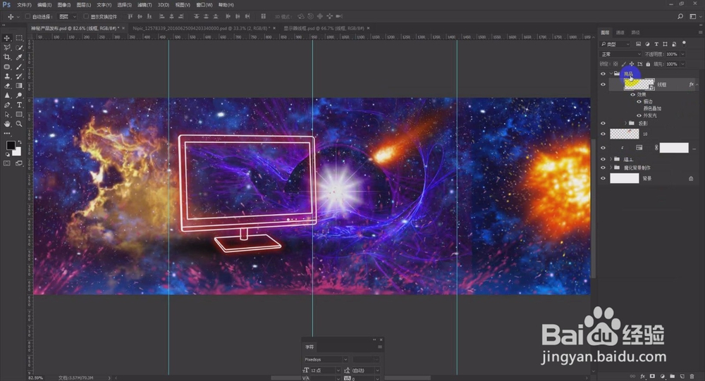
Task: Filter layers by text type (T icon)
Action: point(656,44)
